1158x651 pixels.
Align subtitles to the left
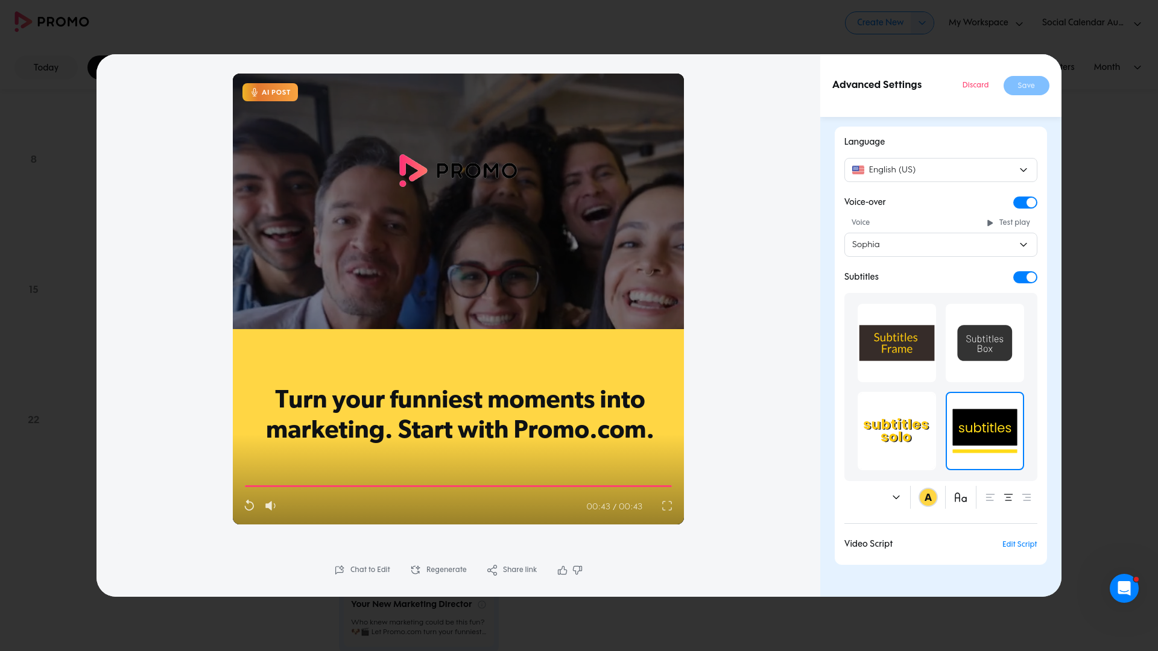(x=990, y=497)
